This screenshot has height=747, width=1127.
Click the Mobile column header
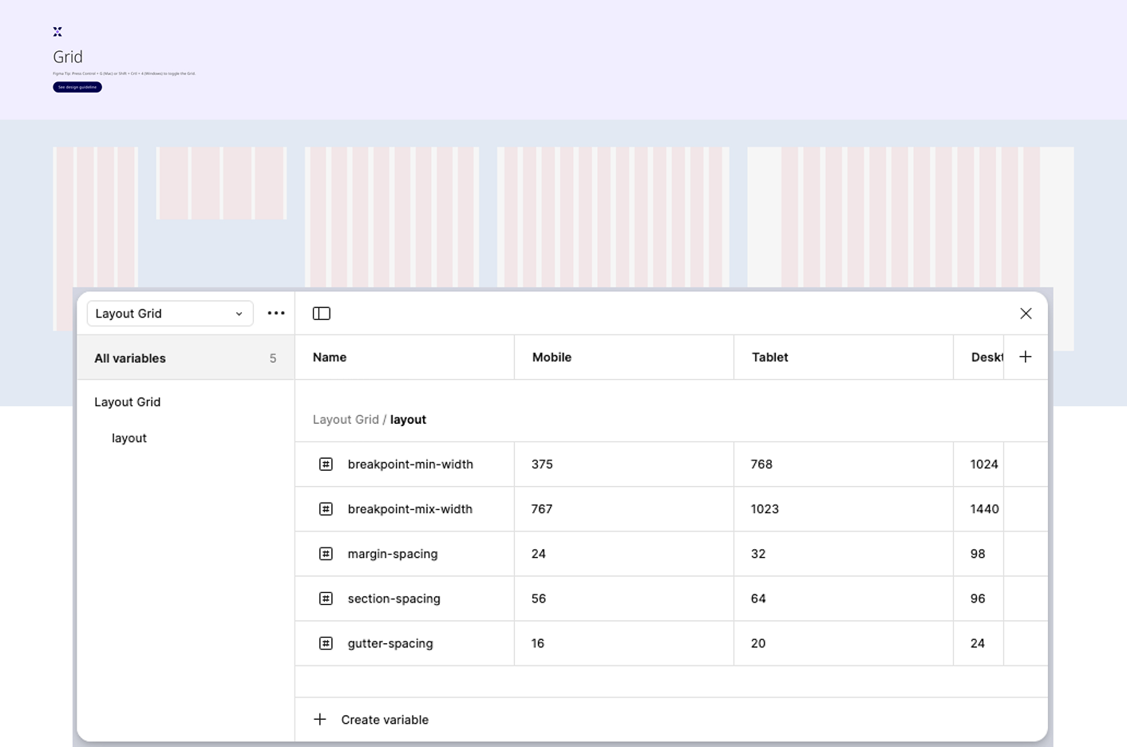552,358
